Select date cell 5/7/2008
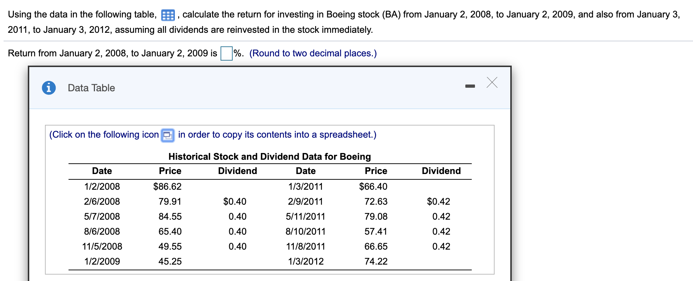The image size is (693, 281). [x=102, y=216]
